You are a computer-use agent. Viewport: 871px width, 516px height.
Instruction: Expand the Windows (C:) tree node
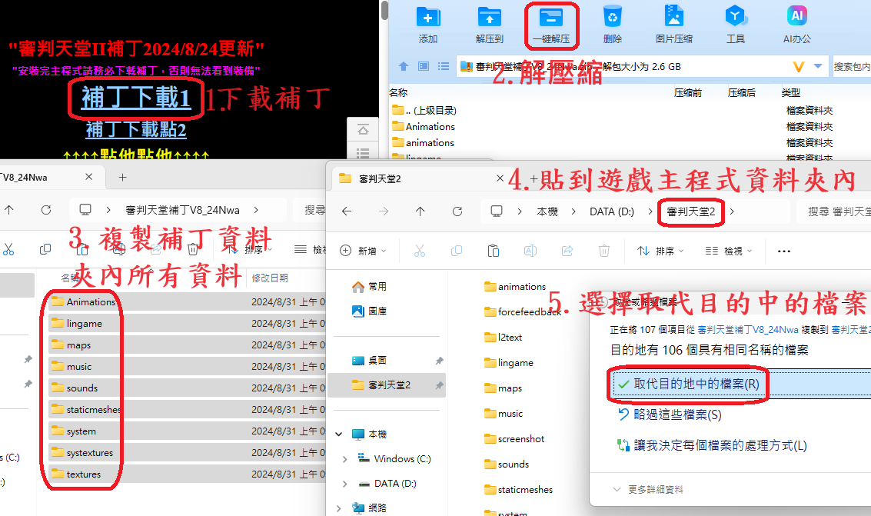pyautogui.click(x=345, y=459)
